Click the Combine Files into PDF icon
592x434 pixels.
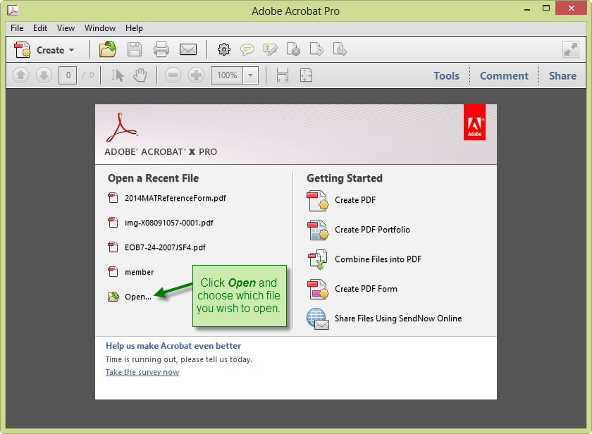(x=318, y=260)
